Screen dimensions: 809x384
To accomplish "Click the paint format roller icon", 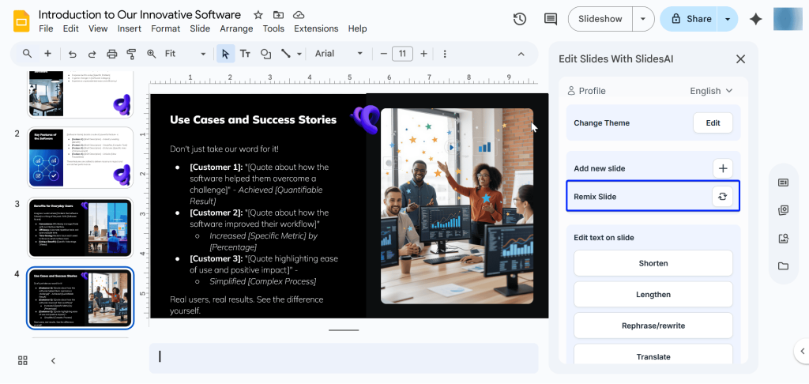I will tap(131, 54).
